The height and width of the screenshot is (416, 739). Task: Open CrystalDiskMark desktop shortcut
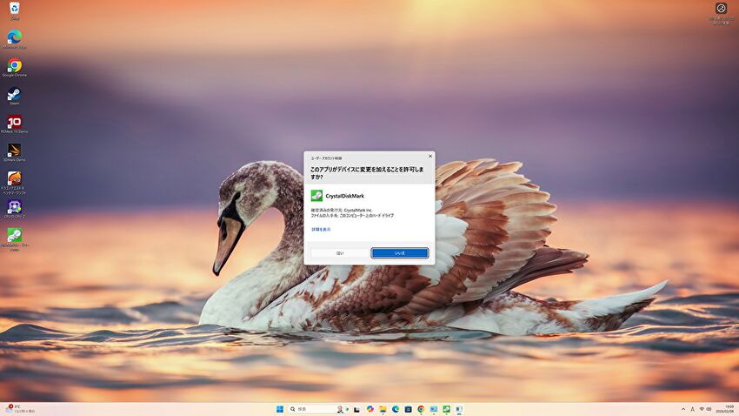click(x=15, y=236)
